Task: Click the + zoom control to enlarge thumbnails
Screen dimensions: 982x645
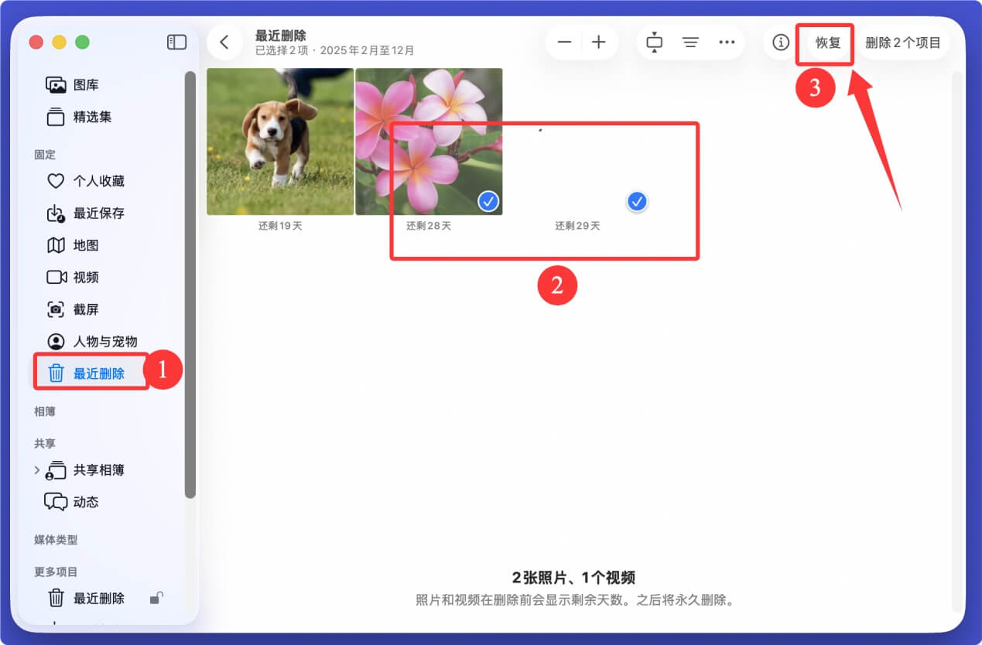Action: [598, 43]
